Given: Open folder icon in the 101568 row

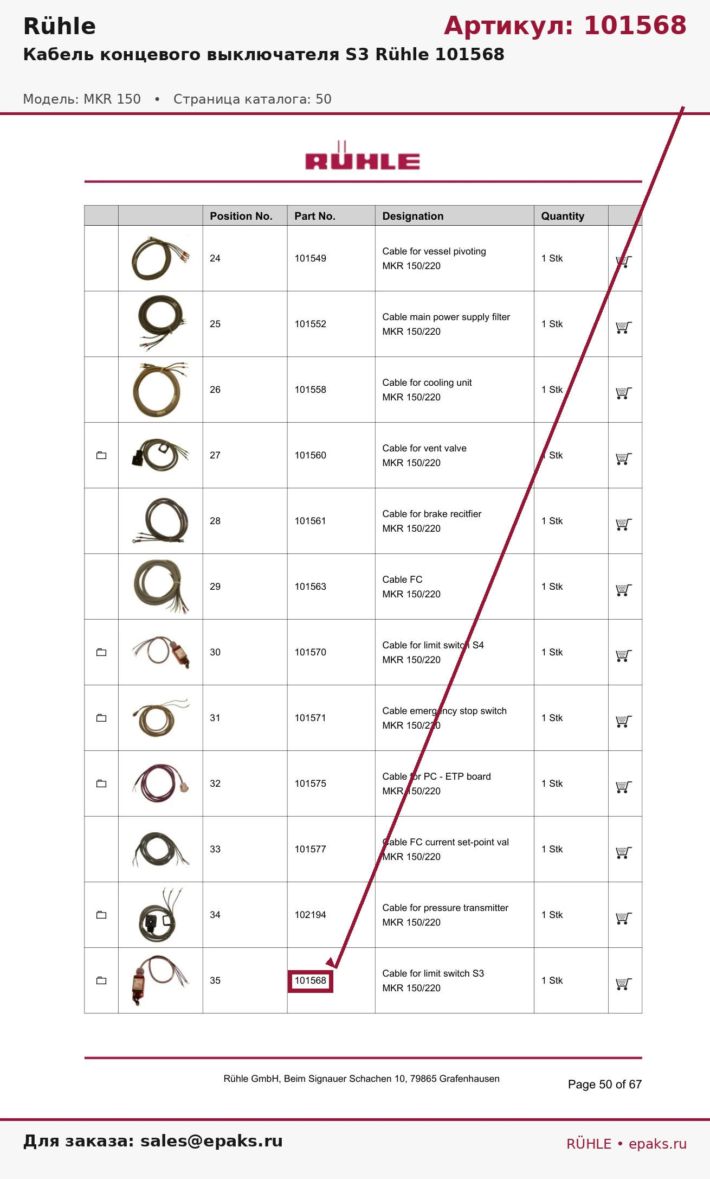Looking at the screenshot, I should 101,980.
